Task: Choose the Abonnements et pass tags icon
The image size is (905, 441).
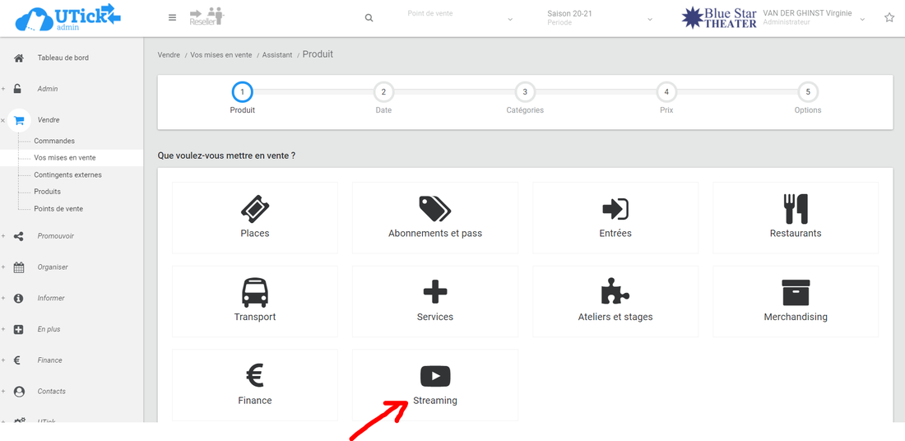Action: point(434,208)
